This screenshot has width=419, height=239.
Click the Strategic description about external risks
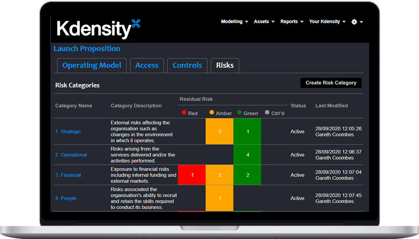pos(142,132)
